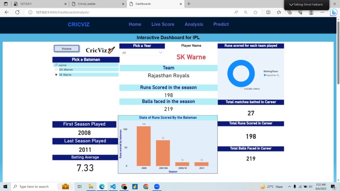Screen dimensions: 340x191
Task: Switch to the Cricviz_wesite tab
Action: (x=98, y=4)
